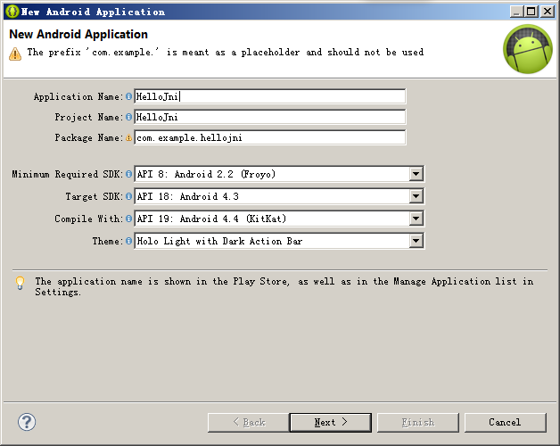Viewport: 560px width, 446px height.
Task: Expand the Compile With dropdown
Action: (416, 219)
